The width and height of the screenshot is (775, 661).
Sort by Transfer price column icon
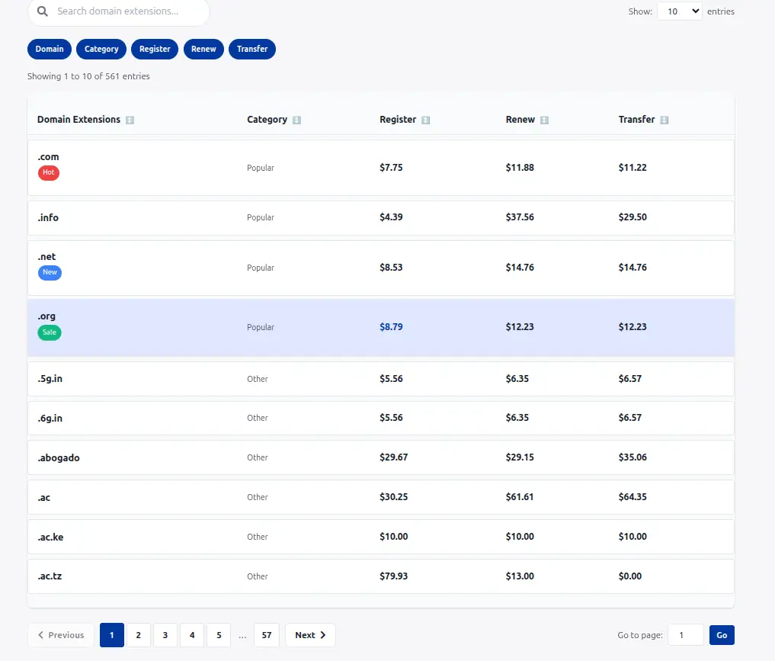(x=665, y=120)
